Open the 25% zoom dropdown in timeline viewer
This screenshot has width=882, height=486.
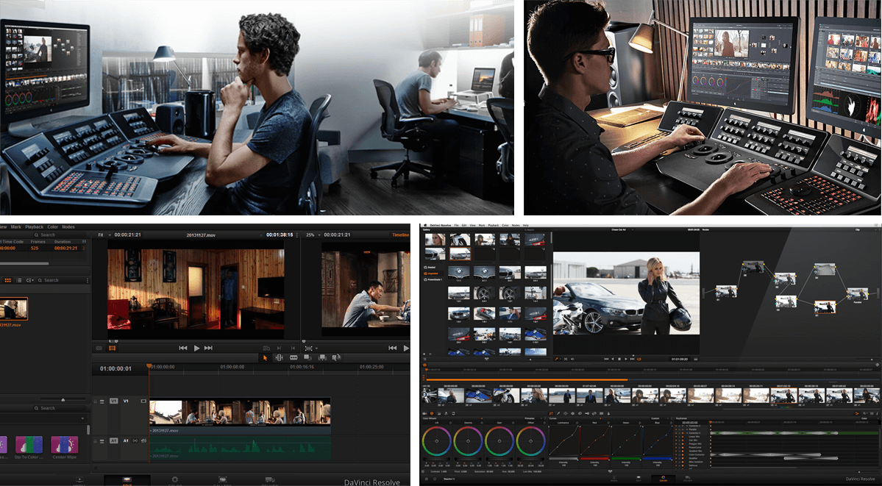[312, 235]
